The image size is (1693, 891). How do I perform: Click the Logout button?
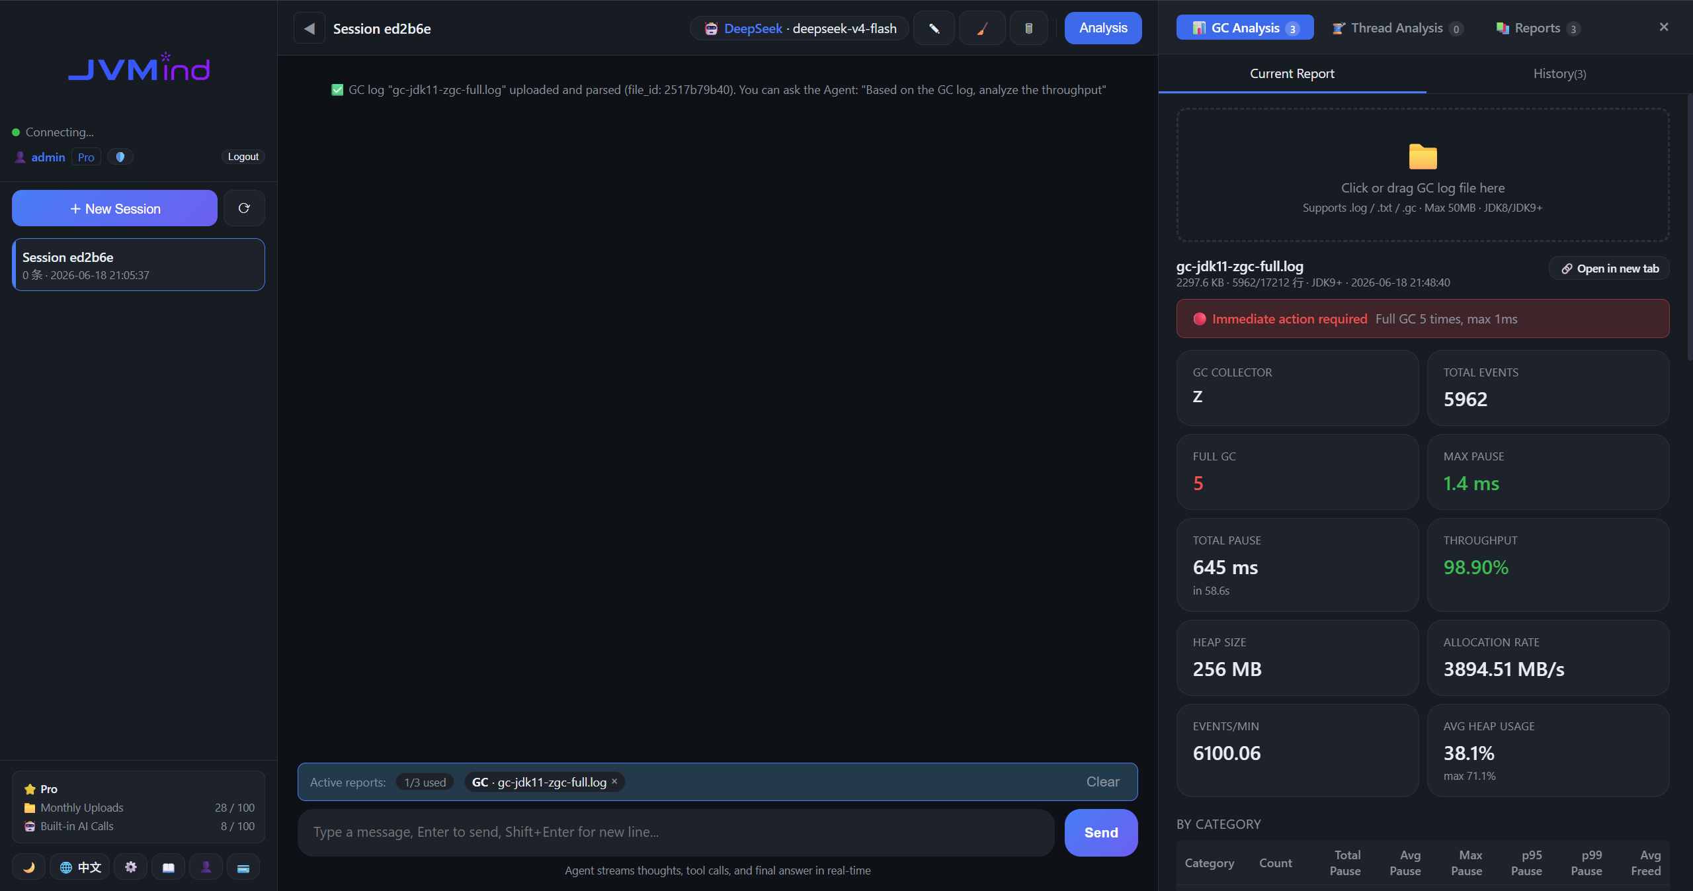click(243, 157)
